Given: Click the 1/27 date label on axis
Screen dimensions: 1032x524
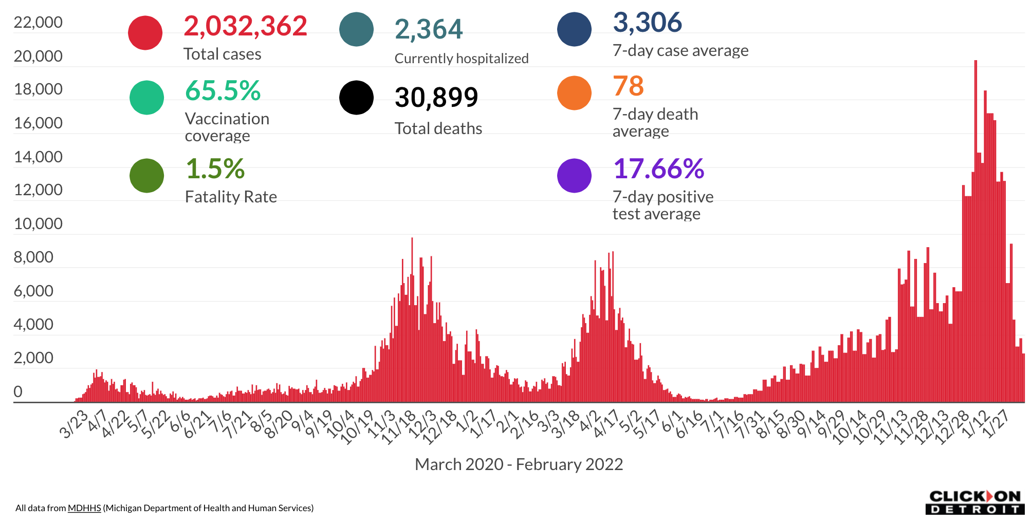Looking at the screenshot, I should tap(997, 424).
